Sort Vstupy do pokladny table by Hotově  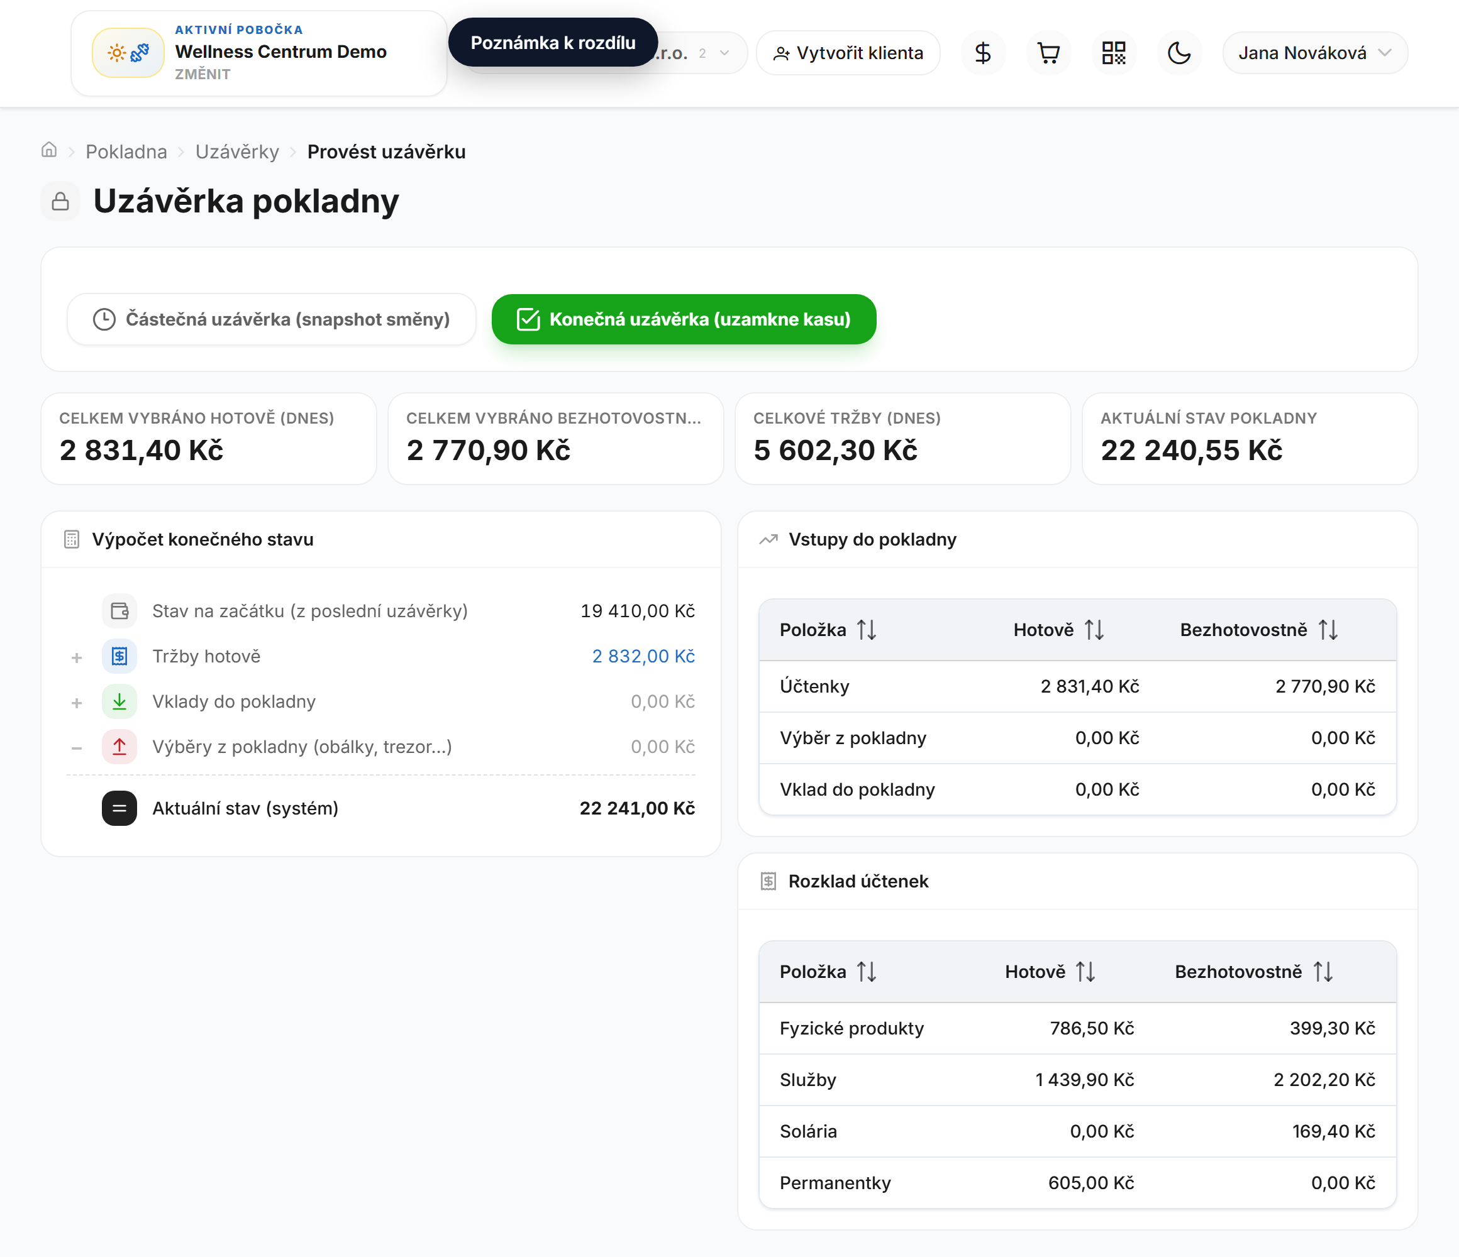point(1058,630)
